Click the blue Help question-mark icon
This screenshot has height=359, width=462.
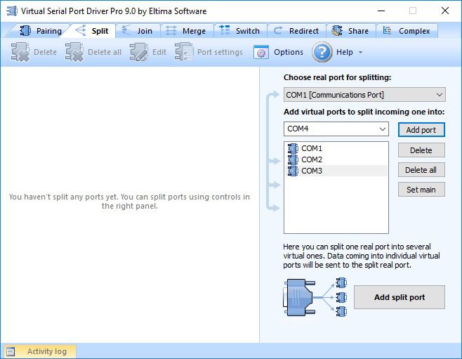[322, 52]
